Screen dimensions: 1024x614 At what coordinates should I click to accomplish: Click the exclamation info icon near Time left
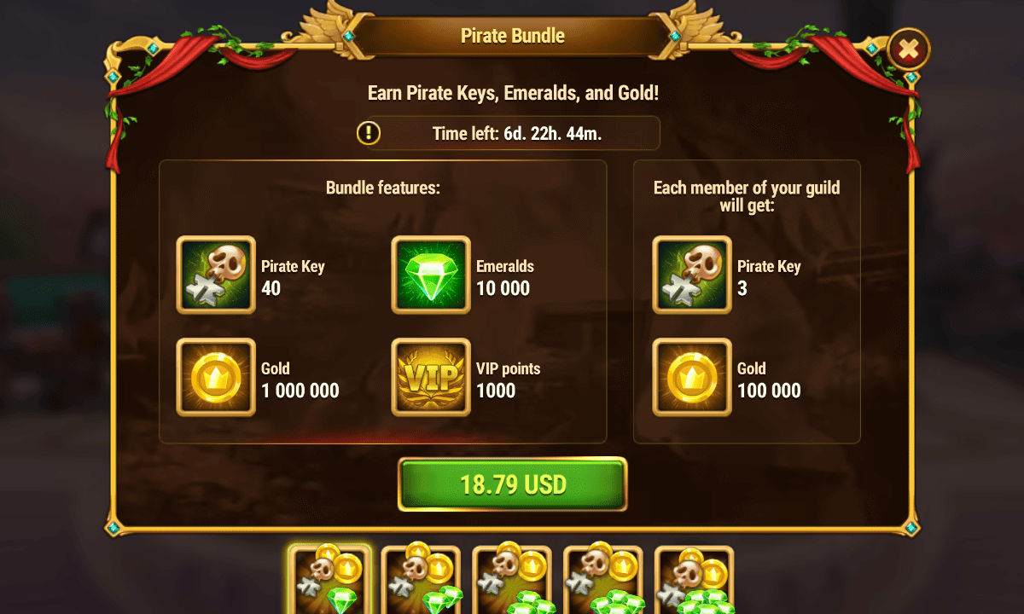pos(369,133)
